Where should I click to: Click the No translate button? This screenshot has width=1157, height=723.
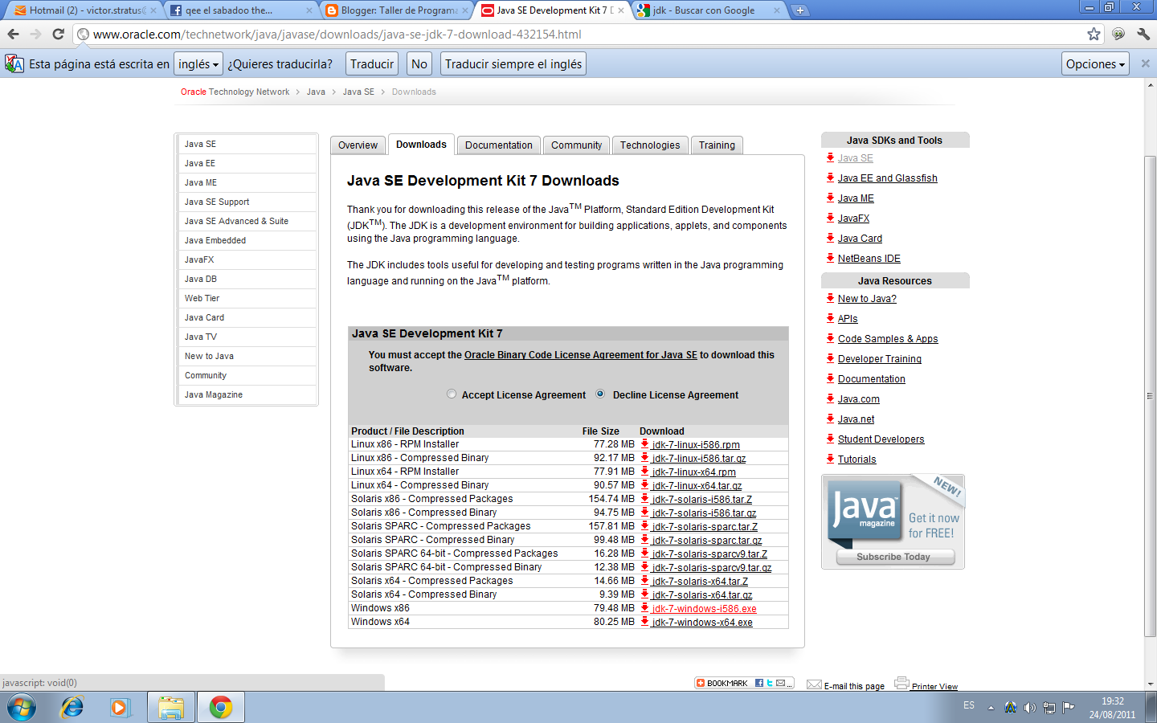pos(419,63)
